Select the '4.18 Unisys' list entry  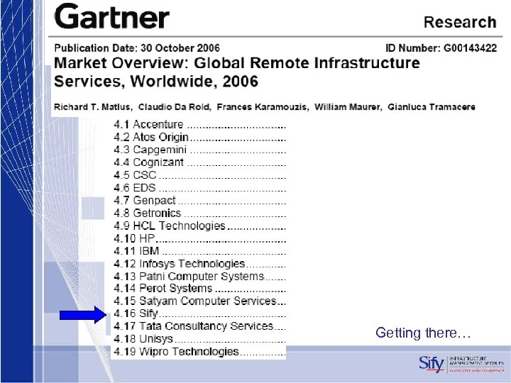tap(199, 339)
